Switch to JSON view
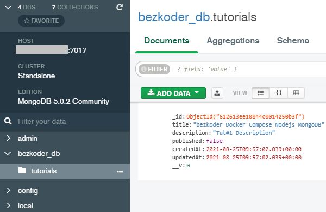Image resolution: width=326 pixels, height=212 pixels. pos(279,93)
